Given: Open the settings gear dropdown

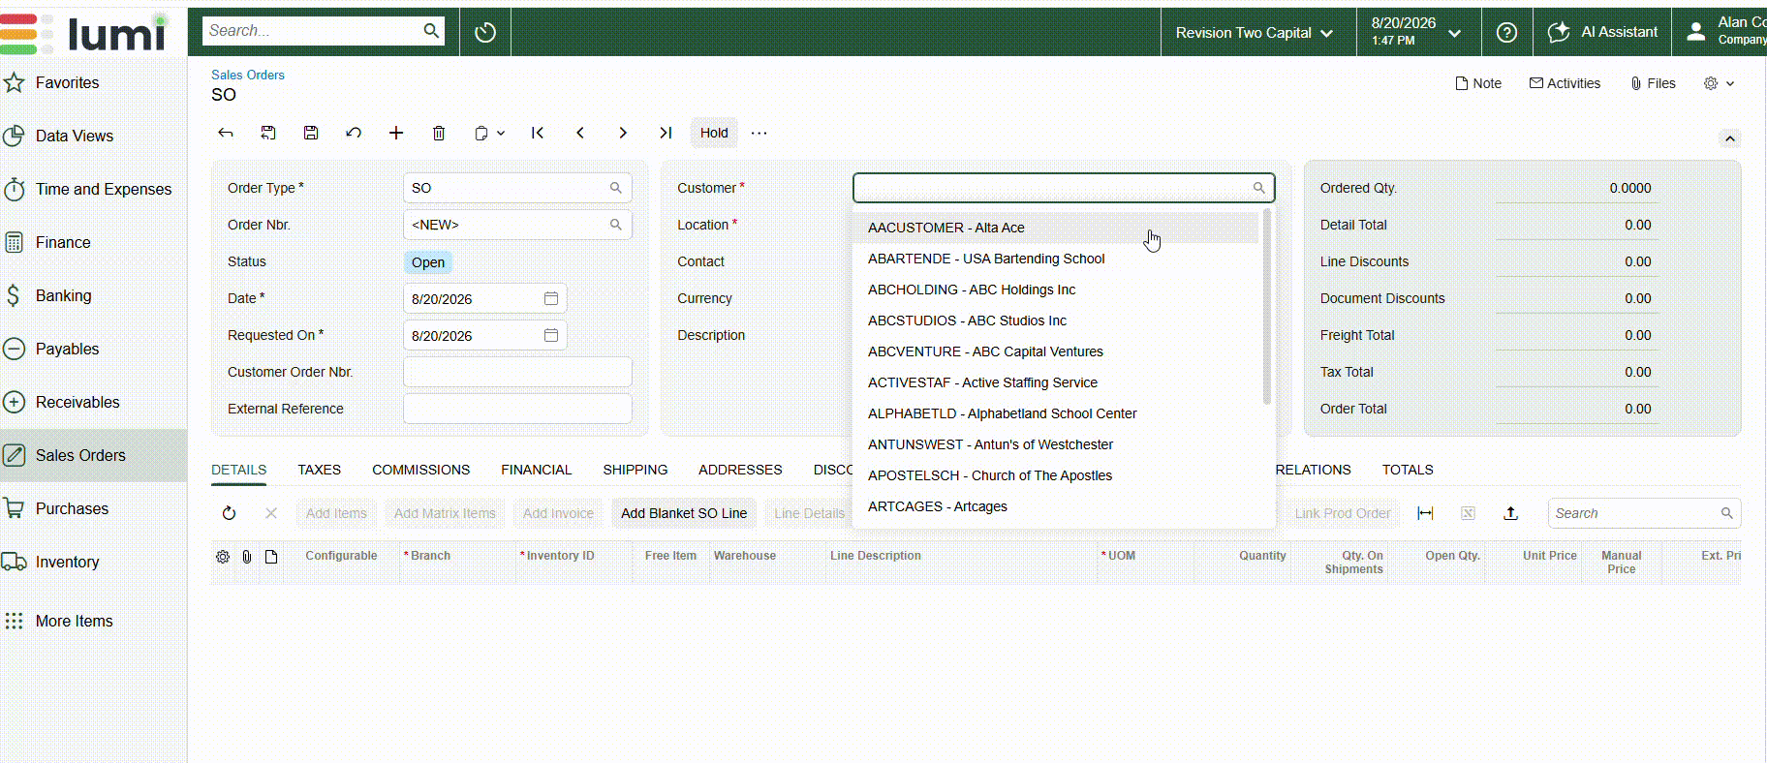Looking at the screenshot, I should click(x=1719, y=83).
